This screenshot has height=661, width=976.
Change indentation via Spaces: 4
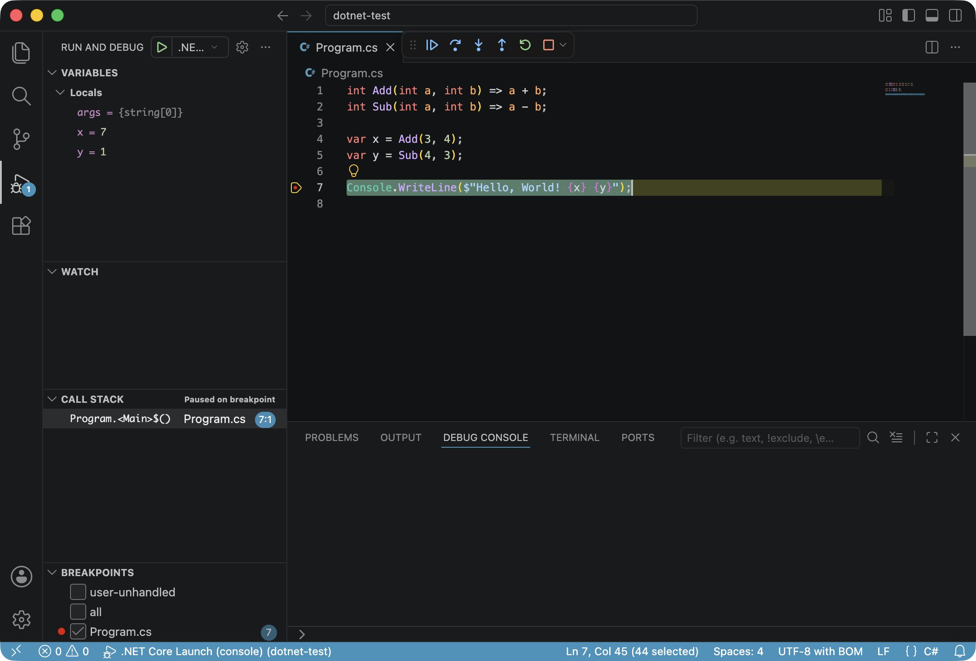point(738,651)
